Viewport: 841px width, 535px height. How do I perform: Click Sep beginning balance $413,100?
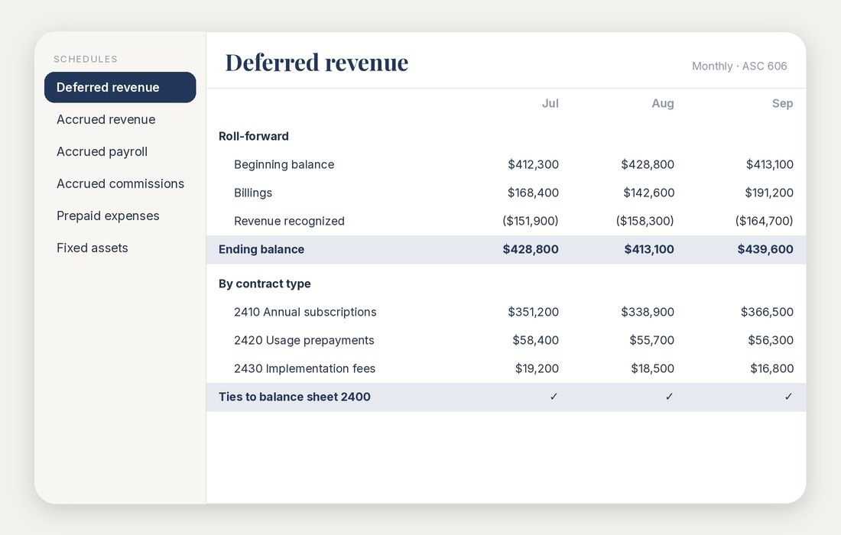click(x=770, y=164)
